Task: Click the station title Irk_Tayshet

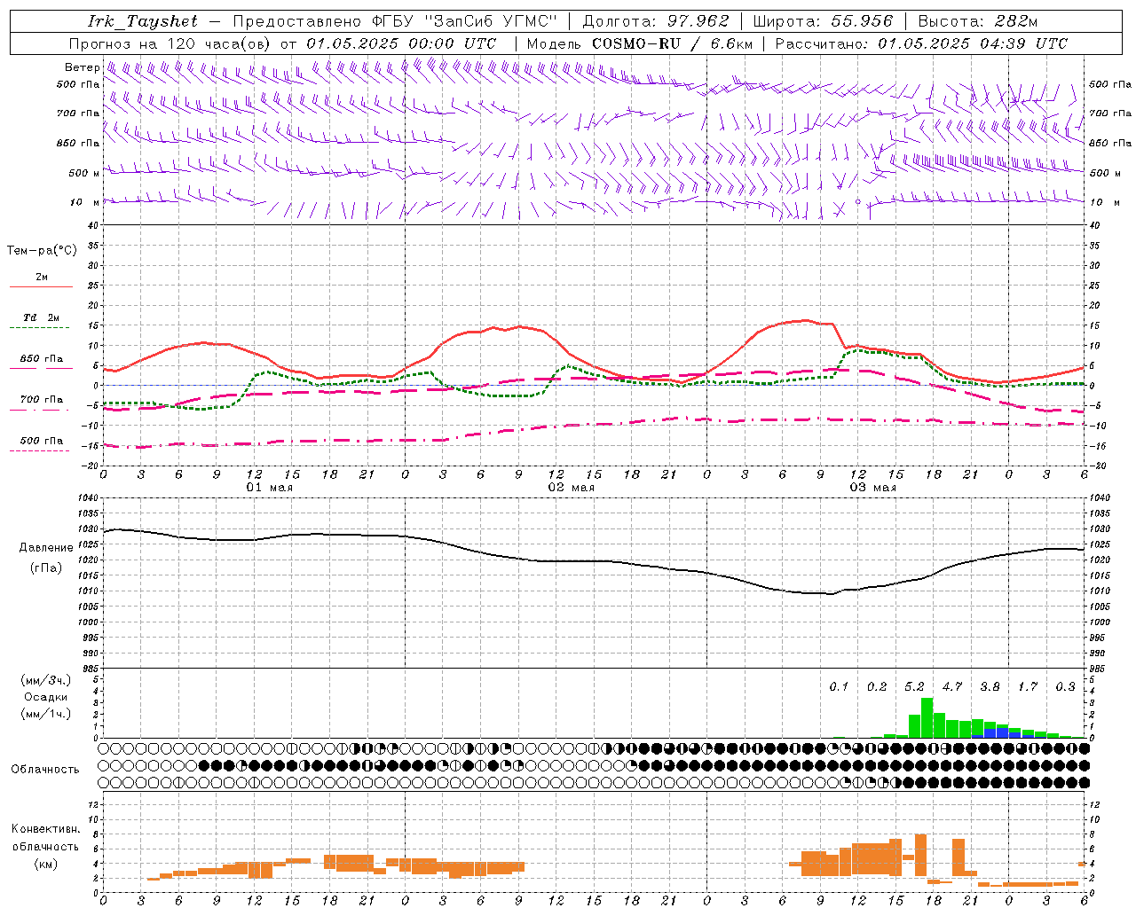Action: [x=143, y=21]
